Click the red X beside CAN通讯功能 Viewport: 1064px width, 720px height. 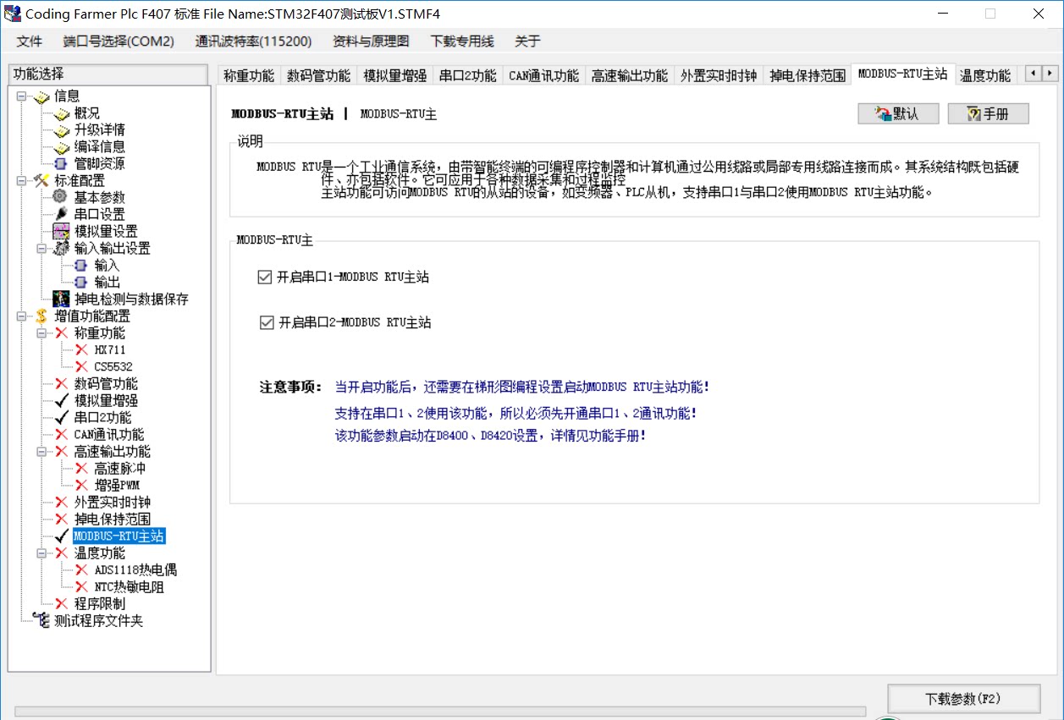61,435
